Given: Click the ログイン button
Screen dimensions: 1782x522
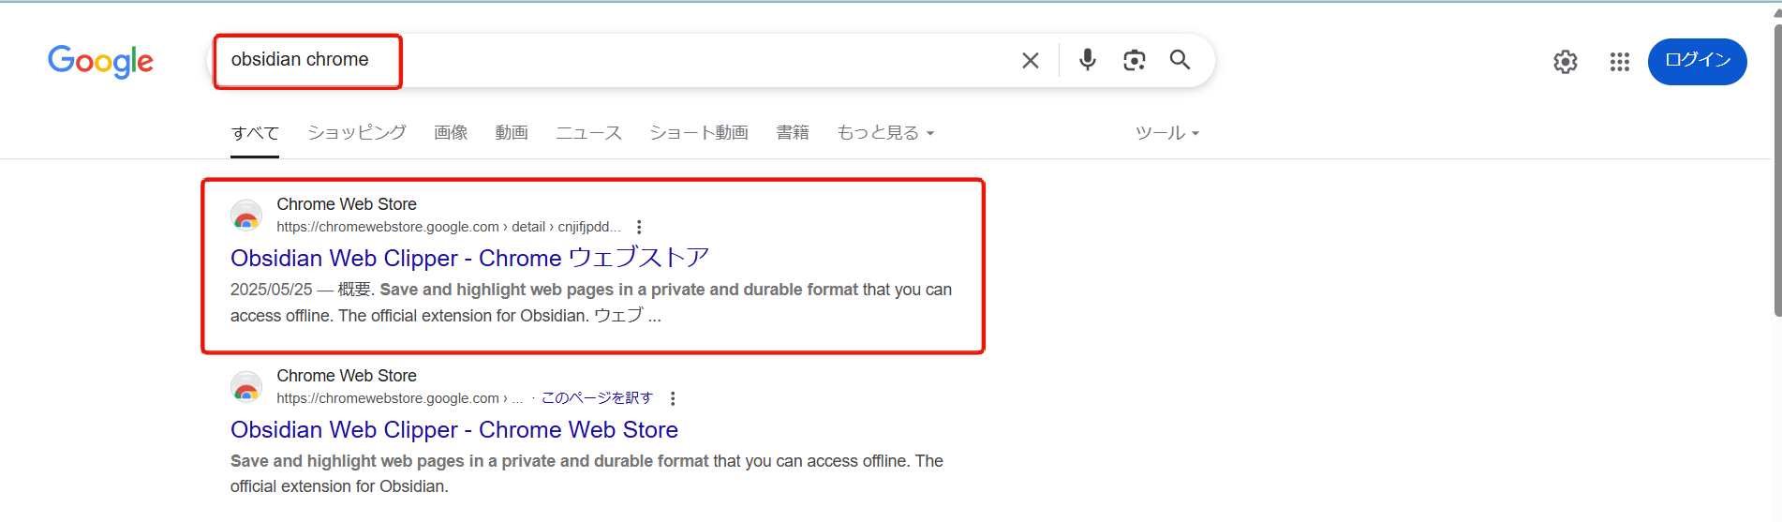Looking at the screenshot, I should coord(1697,61).
